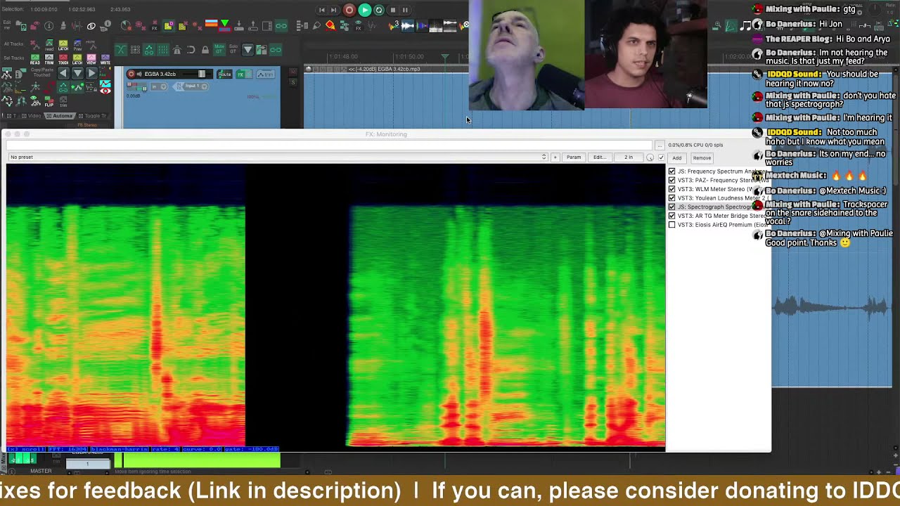Viewport: 900px width, 506px height.
Task: Open Route button on EGBA 3.42cb track
Action: (x=224, y=74)
